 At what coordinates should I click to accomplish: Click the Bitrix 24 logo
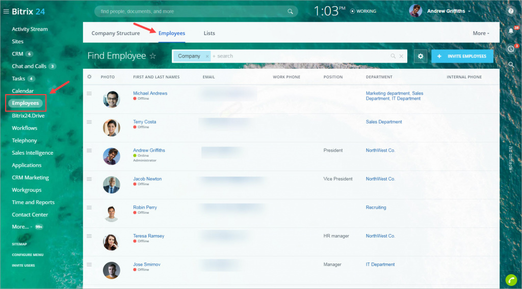(x=29, y=11)
